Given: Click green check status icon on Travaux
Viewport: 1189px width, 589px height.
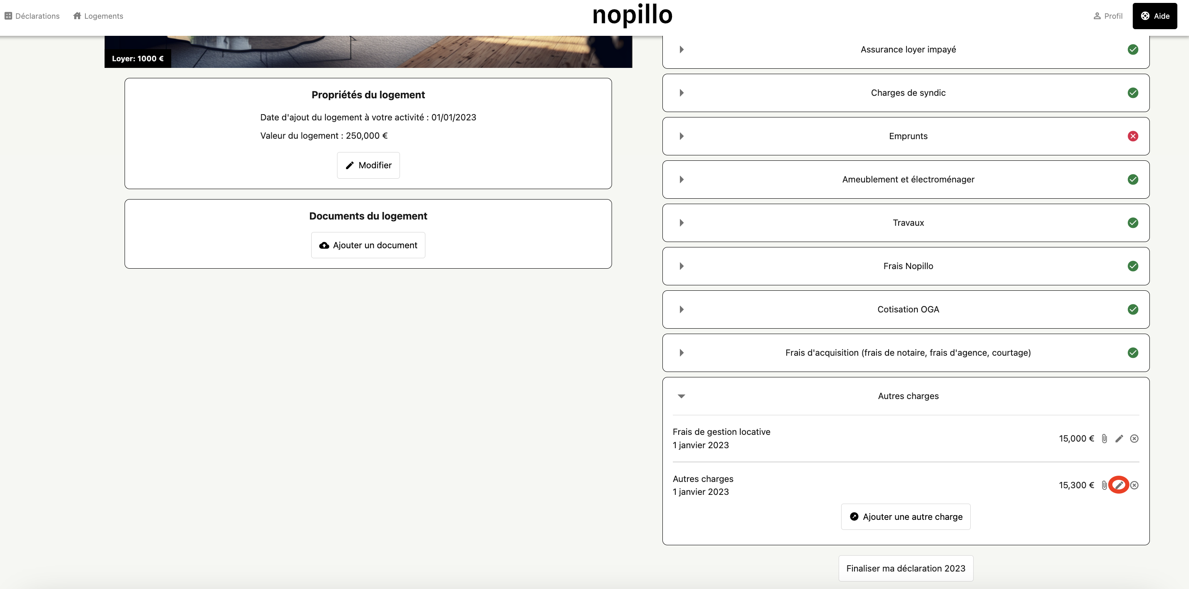Looking at the screenshot, I should click(1133, 223).
